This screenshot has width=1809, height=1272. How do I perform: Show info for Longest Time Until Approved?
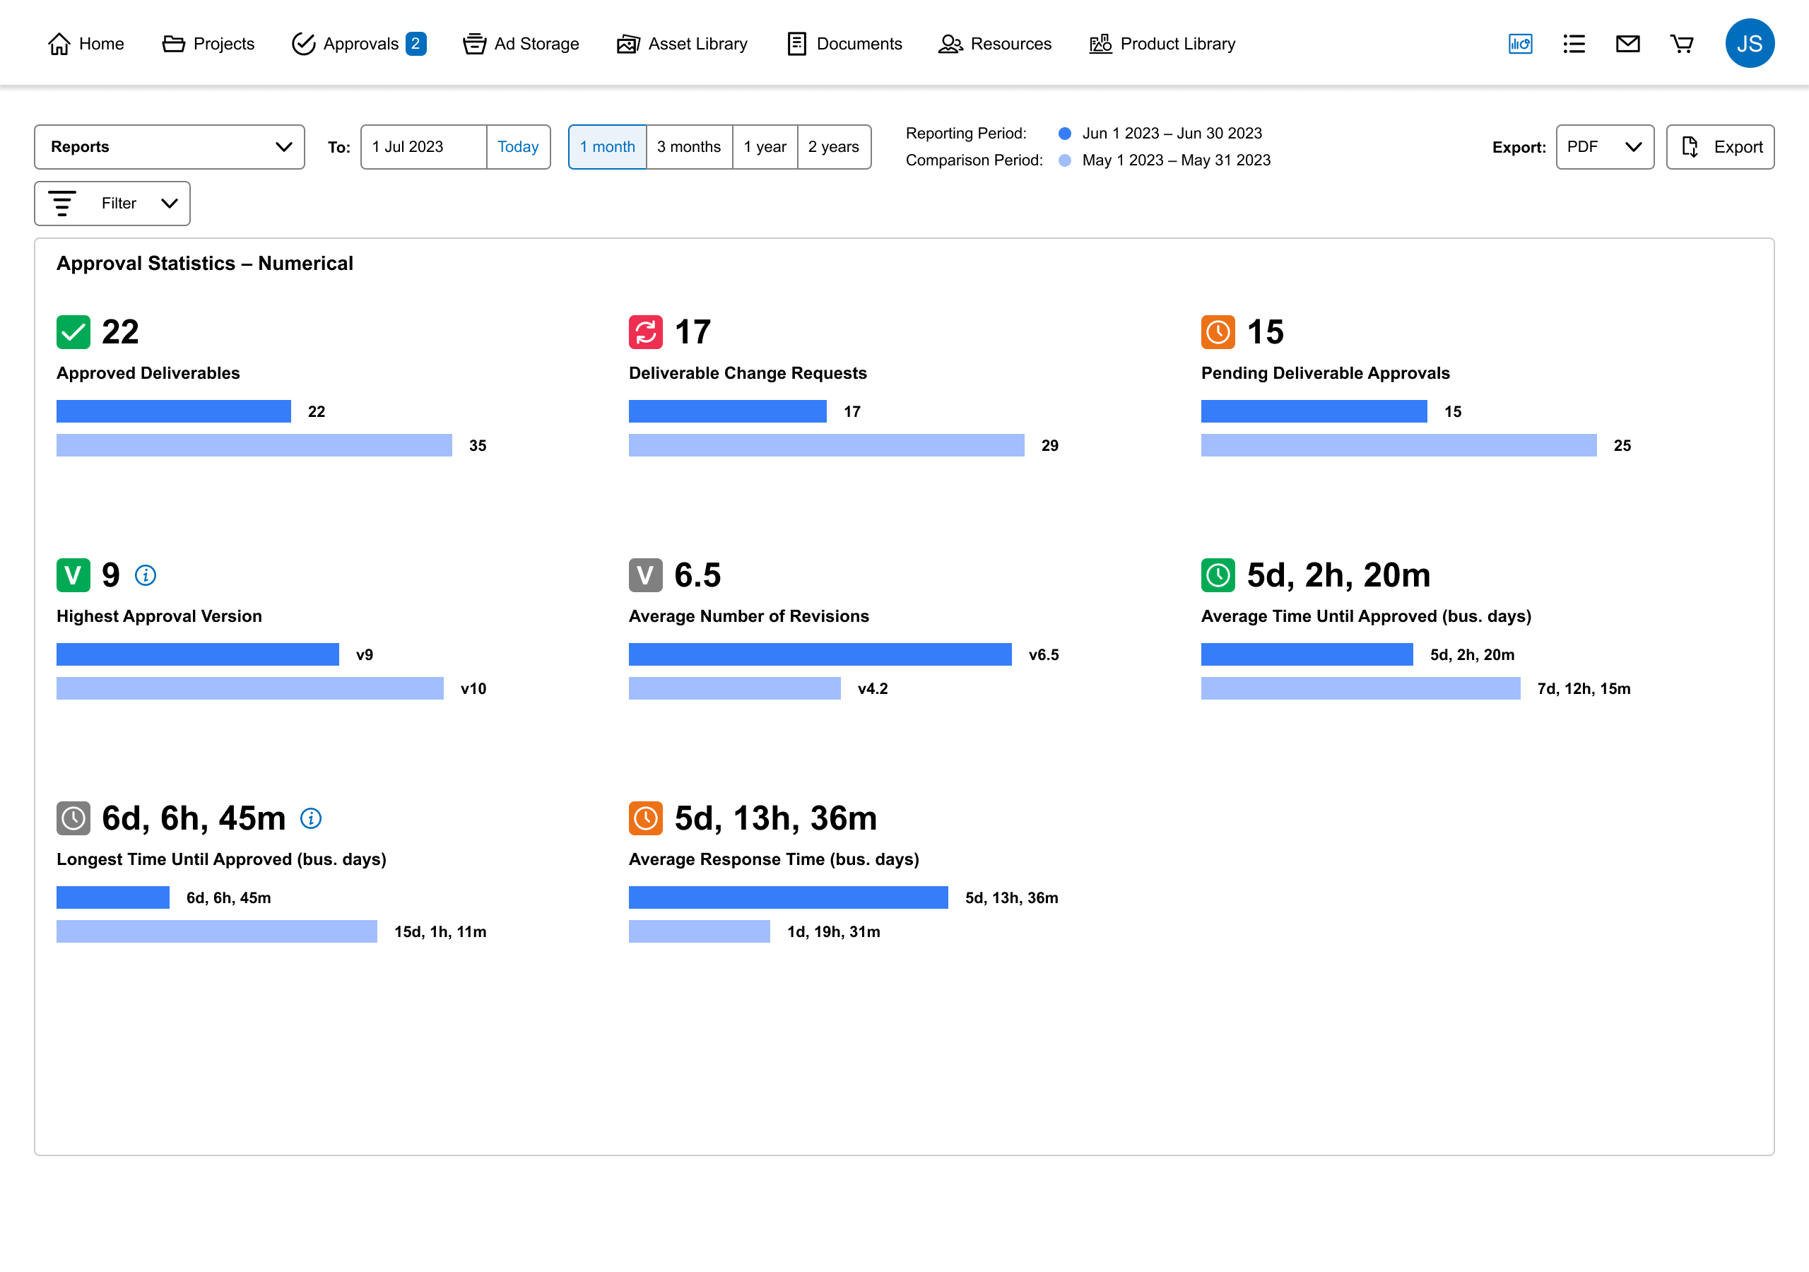tap(311, 818)
